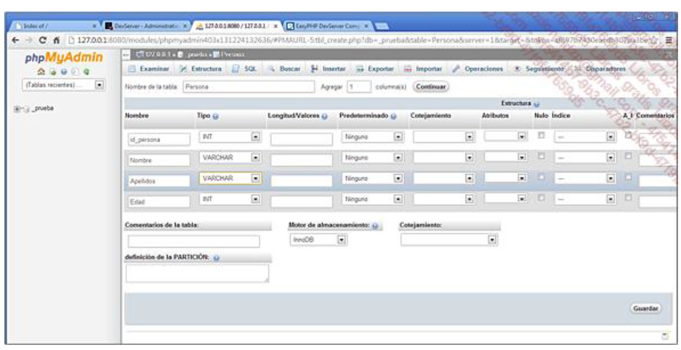681x350 pixels.
Task: Open Índice dropdown for id_persona row
Action: [585, 137]
